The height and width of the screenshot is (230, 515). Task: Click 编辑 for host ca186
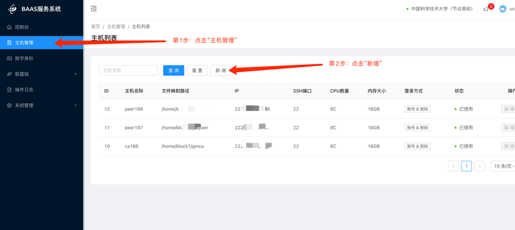coord(508,146)
